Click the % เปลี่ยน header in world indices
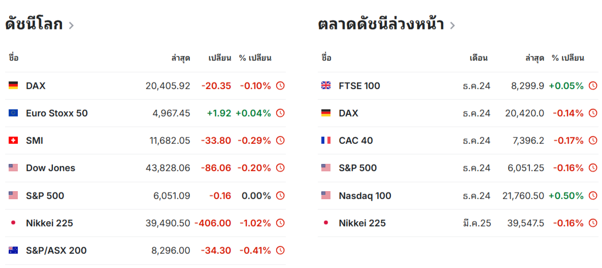 click(255, 58)
